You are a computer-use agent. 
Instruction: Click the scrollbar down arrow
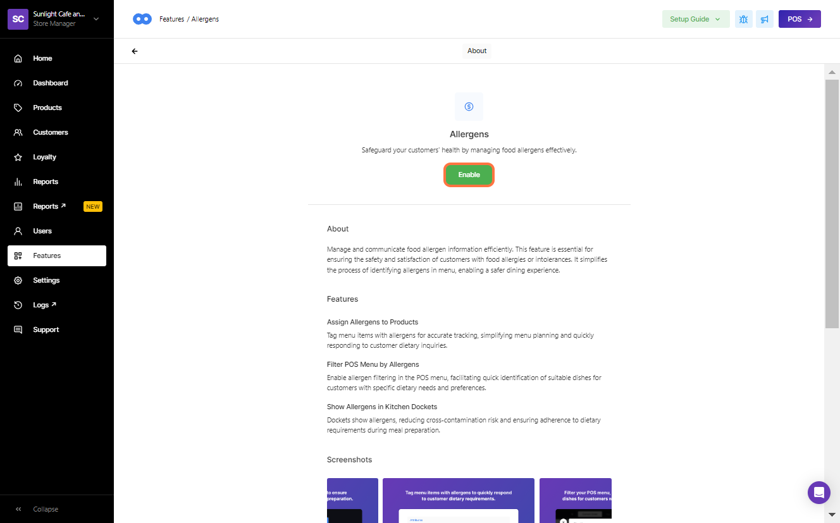[832, 515]
